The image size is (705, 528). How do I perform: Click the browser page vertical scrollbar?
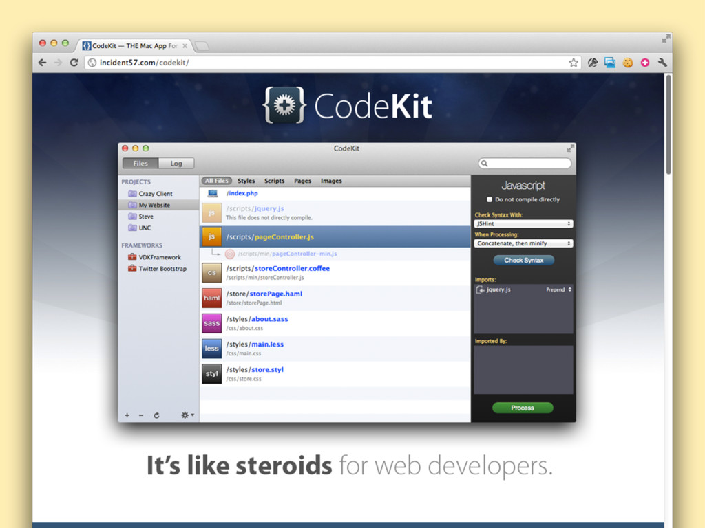coord(669,124)
